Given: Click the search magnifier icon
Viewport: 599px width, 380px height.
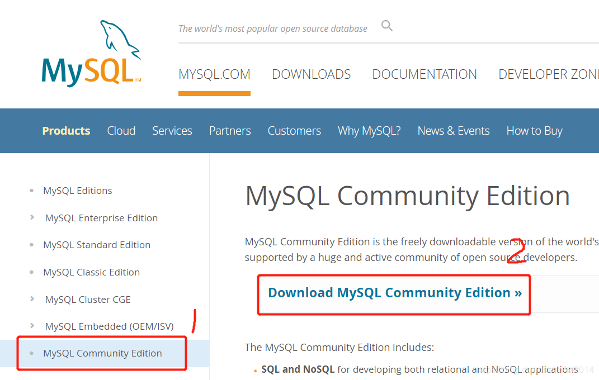Looking at the screenshot, I should [387, 26].
